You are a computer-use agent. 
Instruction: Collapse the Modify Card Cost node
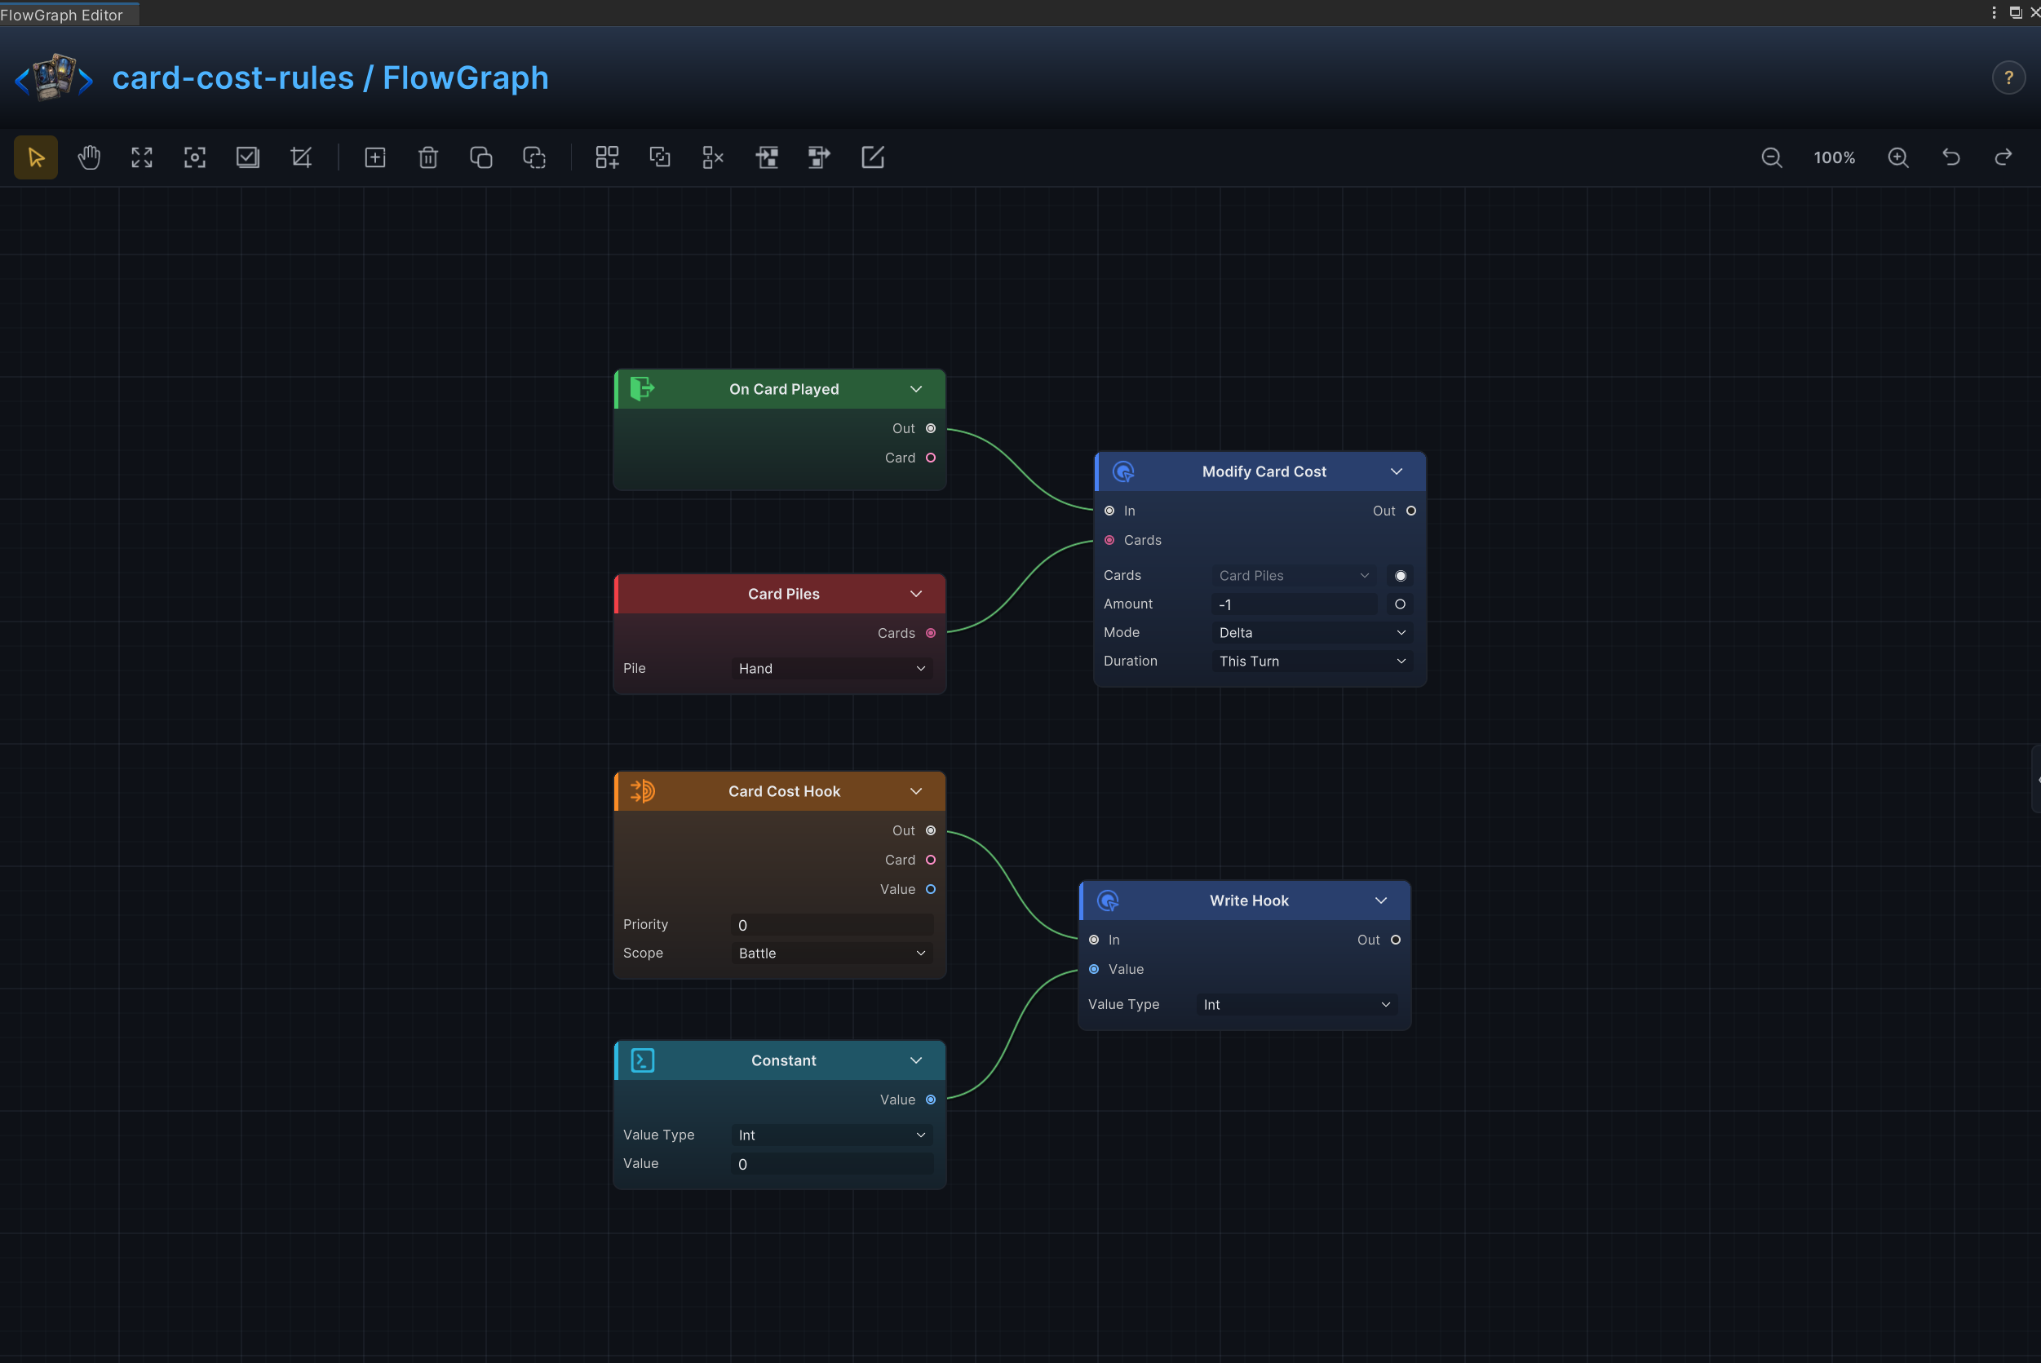coord(1397,471)
